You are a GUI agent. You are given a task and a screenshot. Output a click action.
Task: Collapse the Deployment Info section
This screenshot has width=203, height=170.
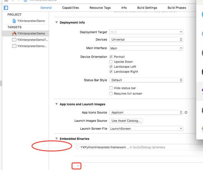(57, 22)
